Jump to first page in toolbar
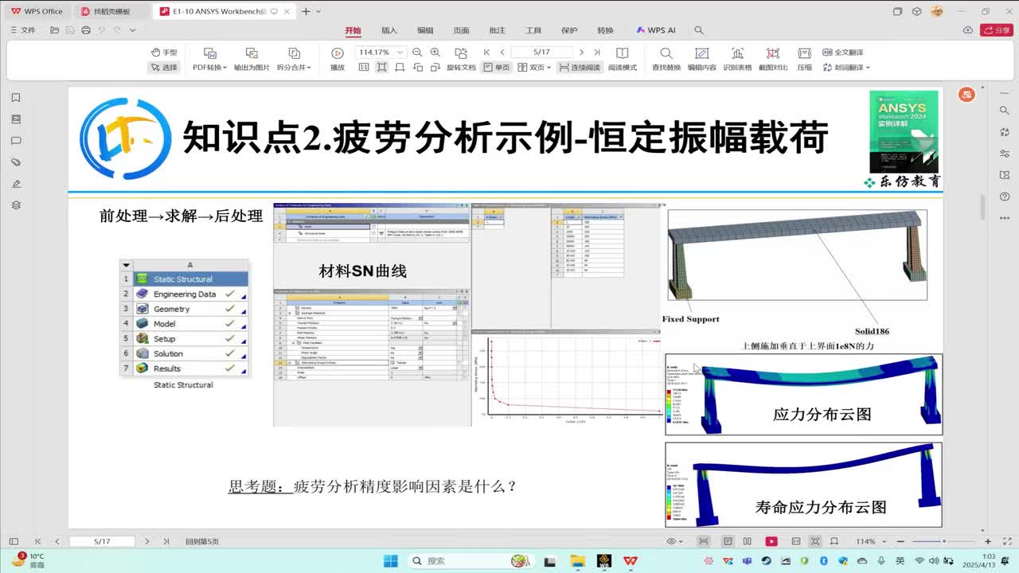This screenshot has width=1019, height=573. pos(487,53)
